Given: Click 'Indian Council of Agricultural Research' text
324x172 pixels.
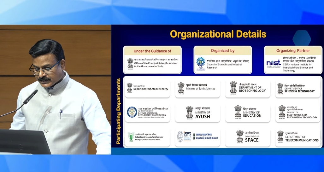Looking at the screenshot, I should 149,137.
